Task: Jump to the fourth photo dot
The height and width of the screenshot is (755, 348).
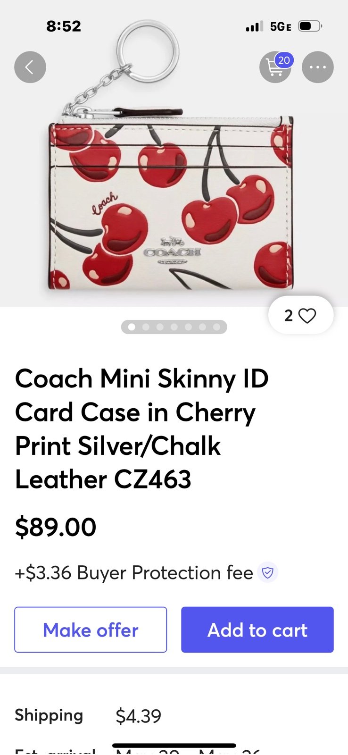Action: [174, 327]
